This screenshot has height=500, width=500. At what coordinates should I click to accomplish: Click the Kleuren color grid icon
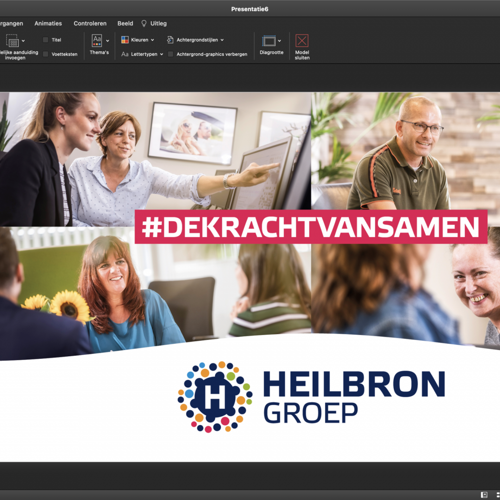[125, 40]
